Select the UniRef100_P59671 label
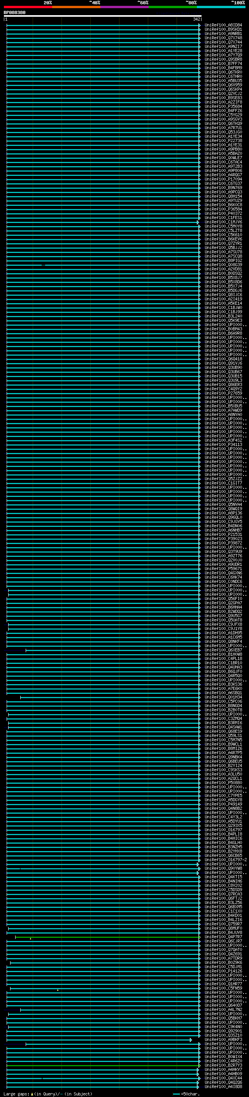This screenshot has width=249, height=1097. [223, 569]
